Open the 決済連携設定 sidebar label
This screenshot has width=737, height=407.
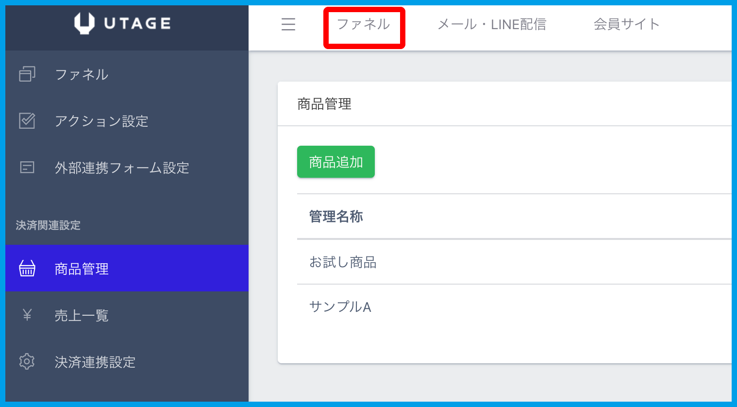tap(95, 362)
